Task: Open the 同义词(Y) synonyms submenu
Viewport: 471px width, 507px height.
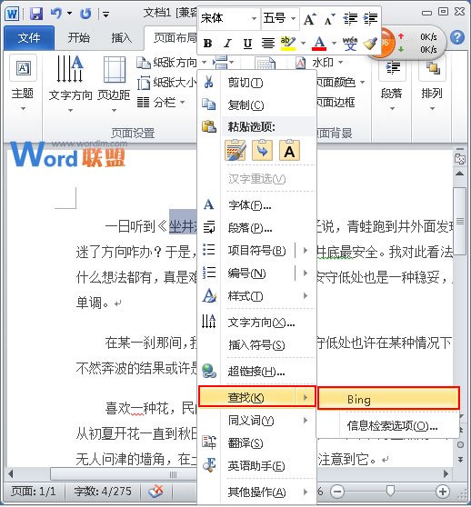Action: coord(257,421)
